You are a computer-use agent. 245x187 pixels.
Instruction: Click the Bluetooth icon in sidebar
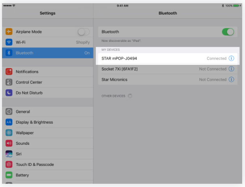9,53
